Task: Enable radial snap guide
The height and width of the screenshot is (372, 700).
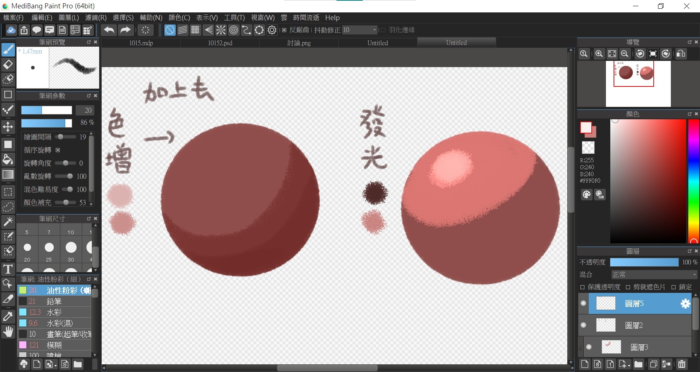Action: click(221, 30)
